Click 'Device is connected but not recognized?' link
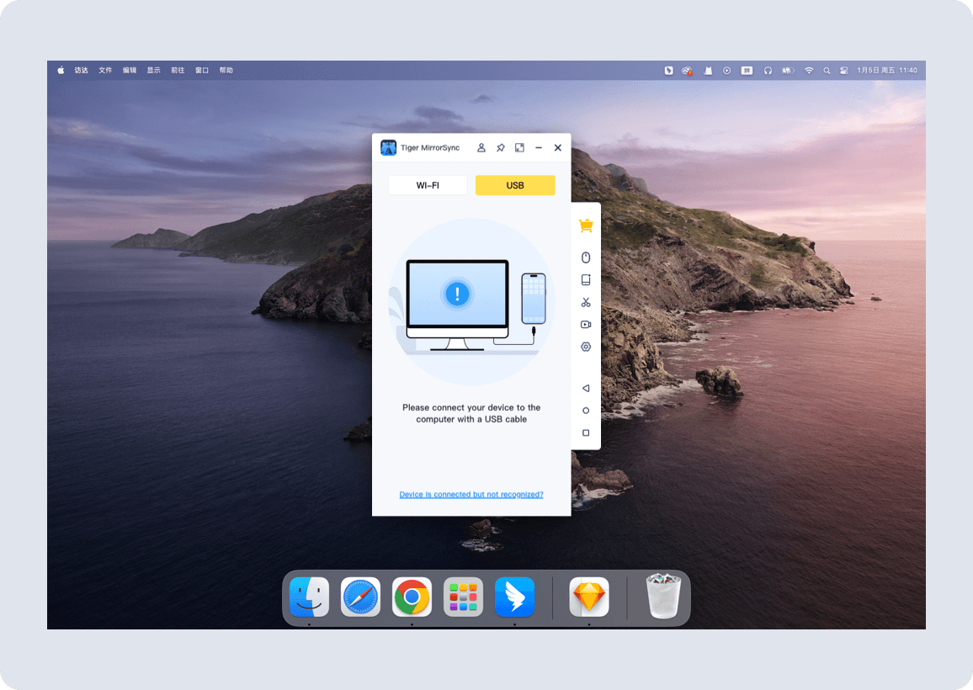973x690 pixels. click(471, 495)
